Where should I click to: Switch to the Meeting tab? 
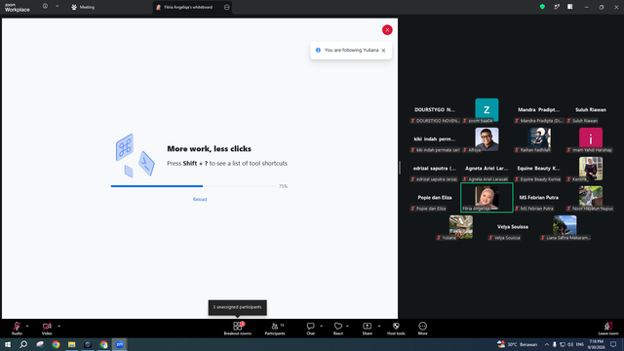coord(83,7)
